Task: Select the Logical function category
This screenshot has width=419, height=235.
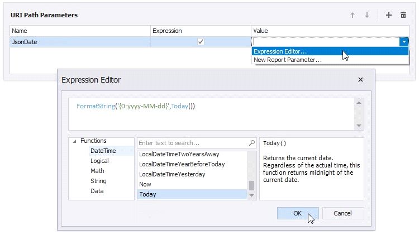Action: tap(99, 161)
